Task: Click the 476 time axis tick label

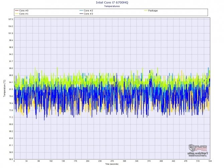Action: 186,161
